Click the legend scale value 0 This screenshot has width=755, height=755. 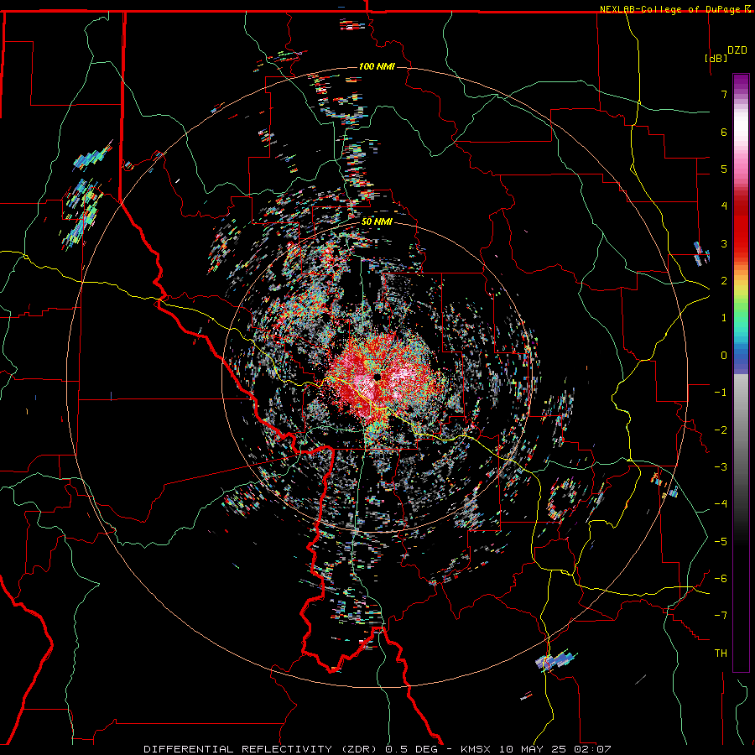[724, 356]
